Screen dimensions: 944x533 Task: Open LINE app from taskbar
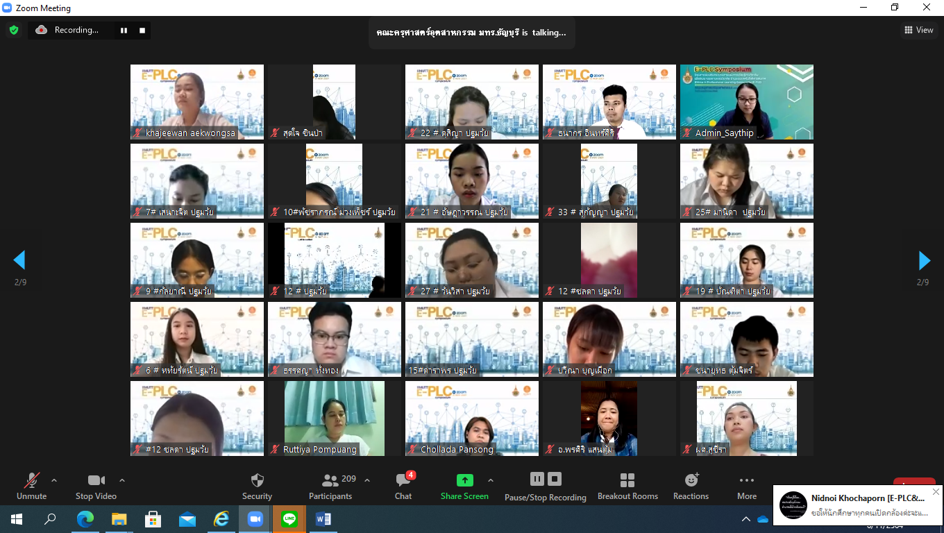289,519
